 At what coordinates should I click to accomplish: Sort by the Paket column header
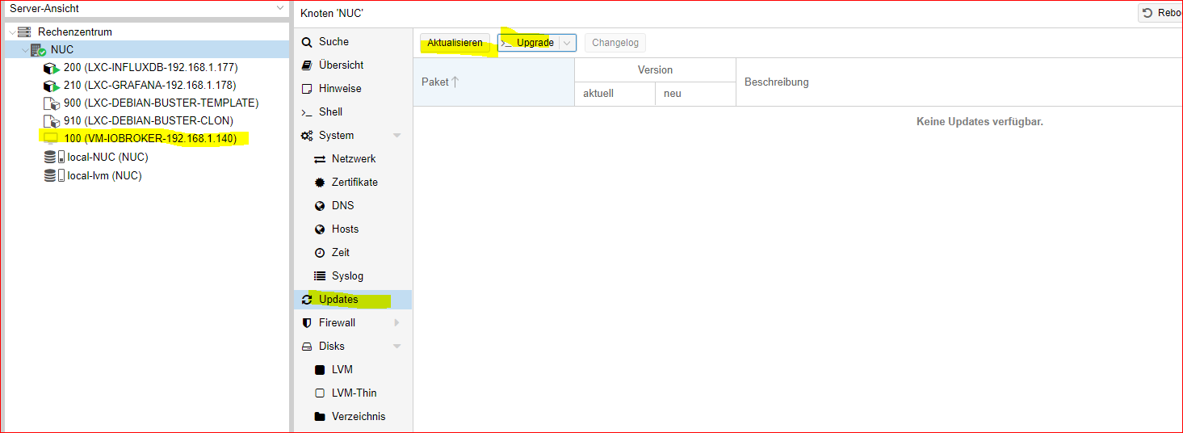pyautogui.click(x=493, y=82)
